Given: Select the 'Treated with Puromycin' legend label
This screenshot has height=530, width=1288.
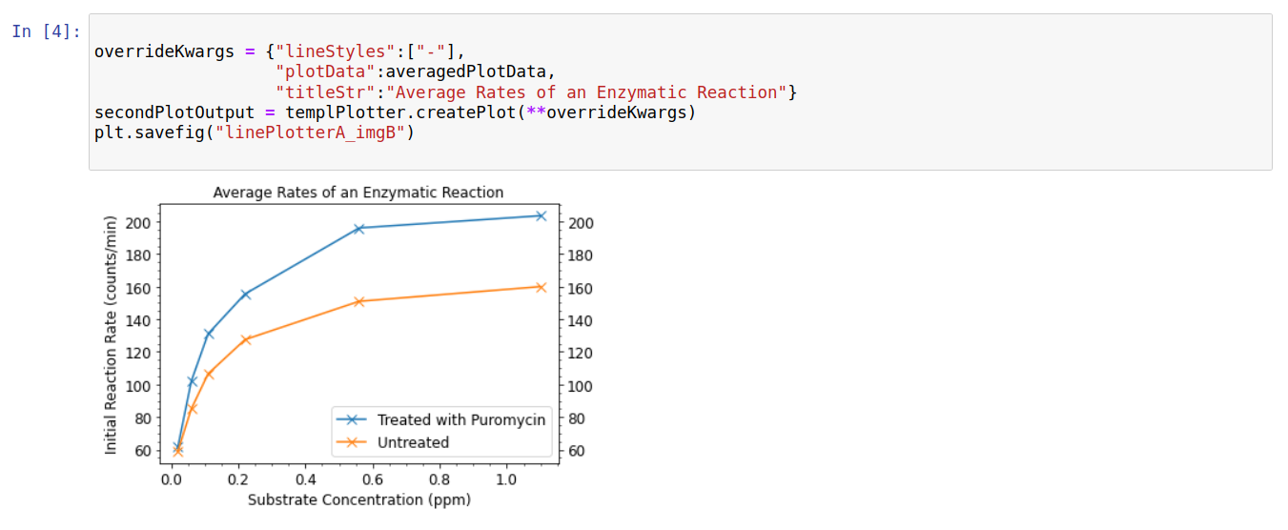Looking at the screenshot, I should (461, 419).
